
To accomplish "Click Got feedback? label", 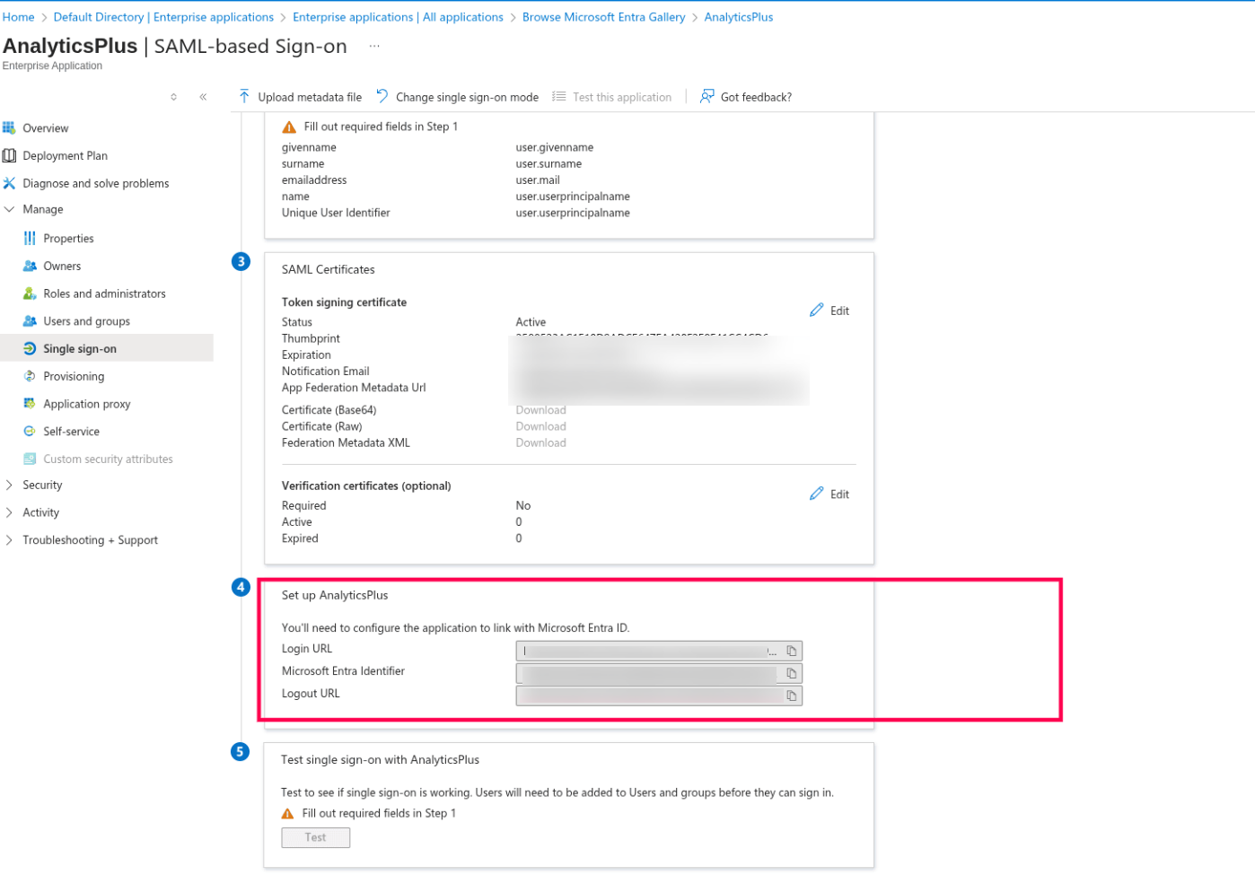I will click(x=756, y=97).
